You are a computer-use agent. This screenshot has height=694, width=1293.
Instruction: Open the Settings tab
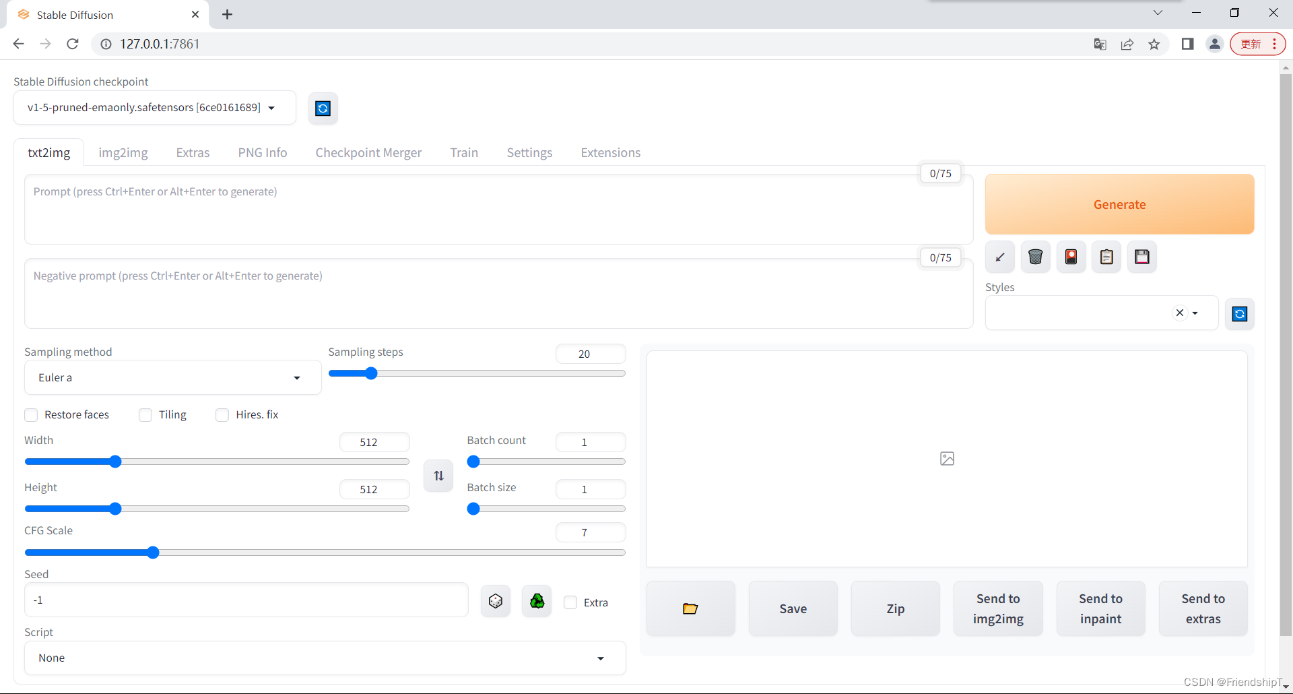click(x=529, y=153)
